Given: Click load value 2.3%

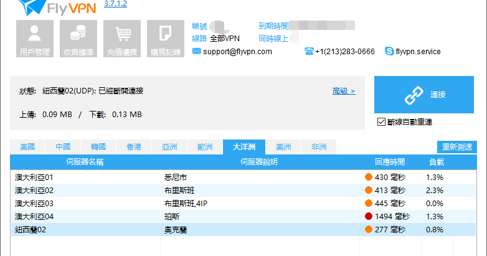Looking at the screenshot, I should 435,191.
